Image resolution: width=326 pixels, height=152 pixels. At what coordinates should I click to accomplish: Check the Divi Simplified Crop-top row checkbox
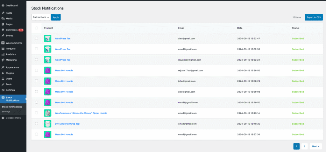point(37,124)
